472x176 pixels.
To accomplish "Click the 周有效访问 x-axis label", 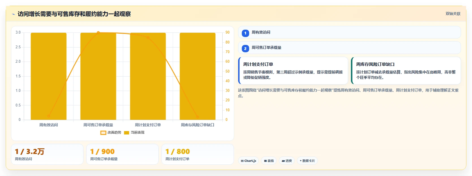I will click(x=49, y=125).
